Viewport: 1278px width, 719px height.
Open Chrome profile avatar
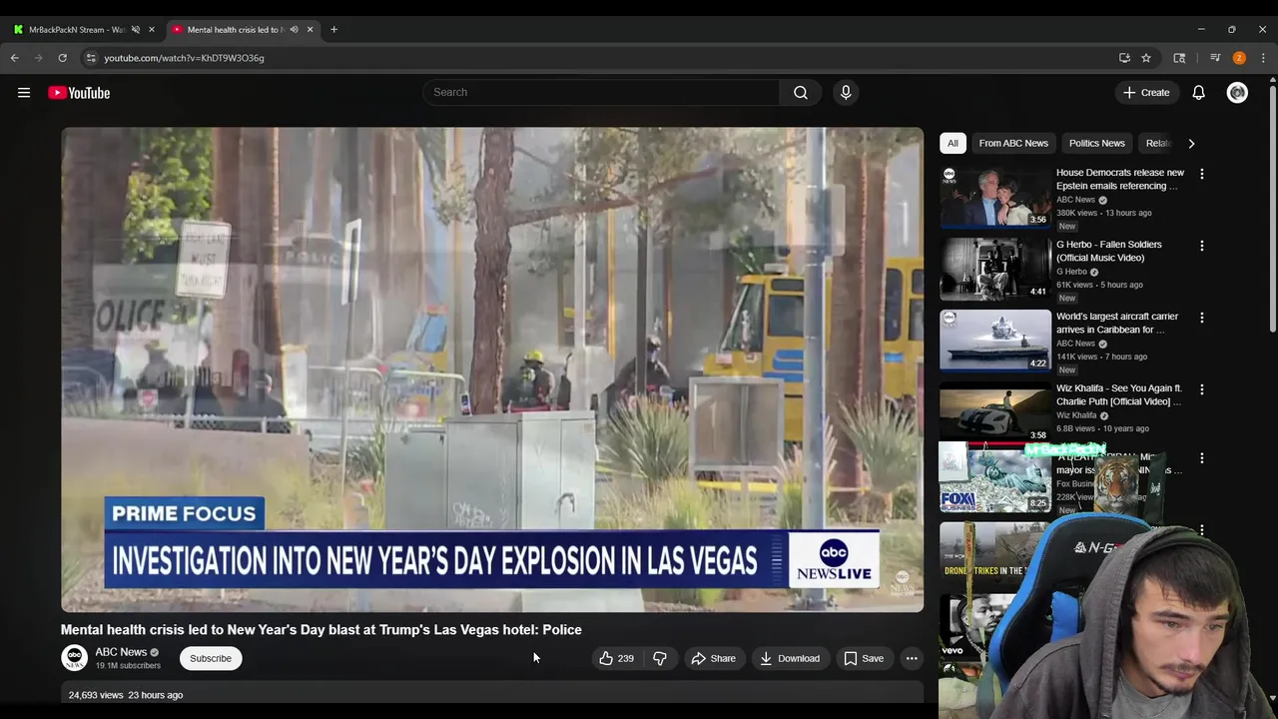pos(1239,58)
